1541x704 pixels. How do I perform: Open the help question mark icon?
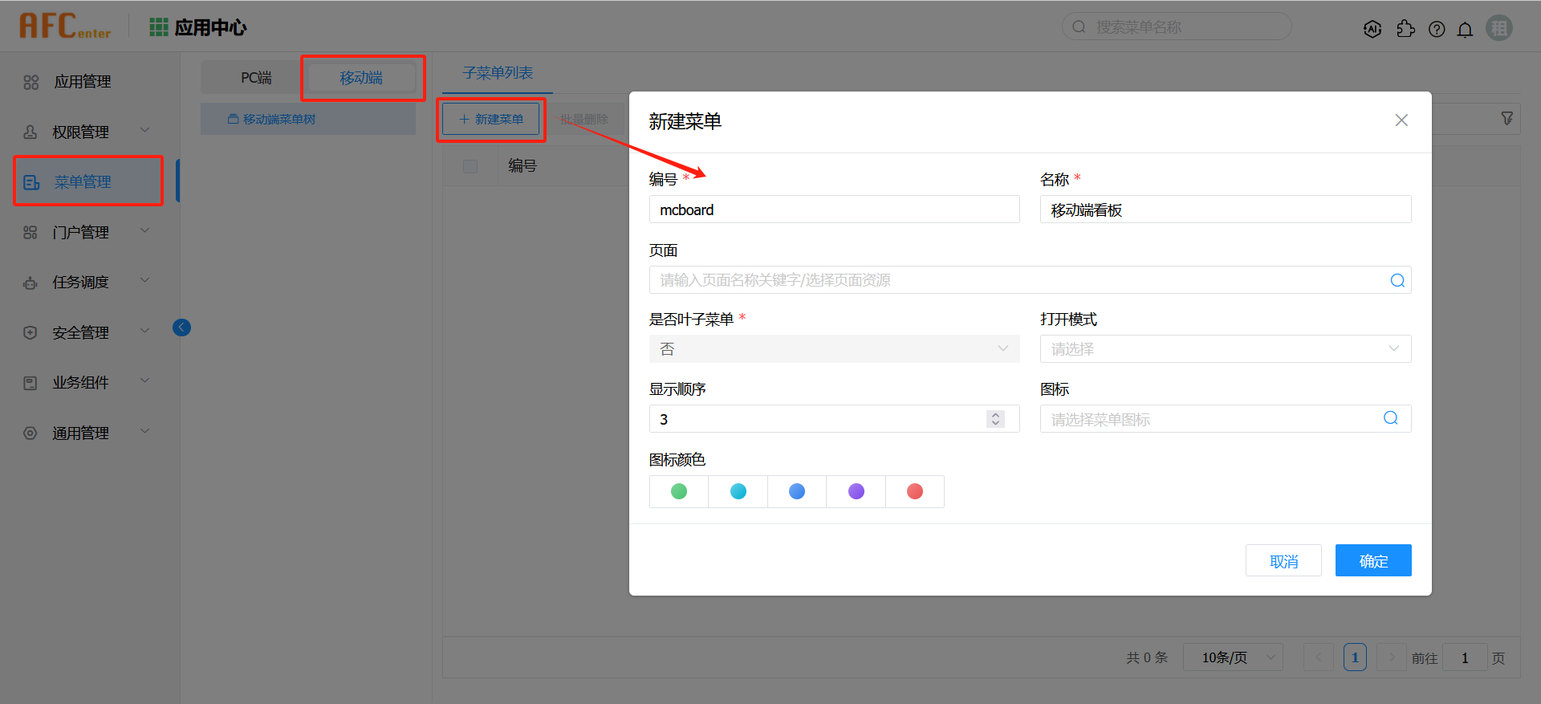[1437, 29]
